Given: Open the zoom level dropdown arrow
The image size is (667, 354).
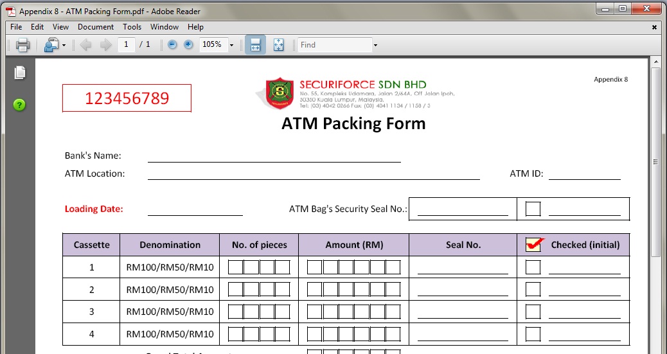Looking at the screenshot, I should (232, 45).
